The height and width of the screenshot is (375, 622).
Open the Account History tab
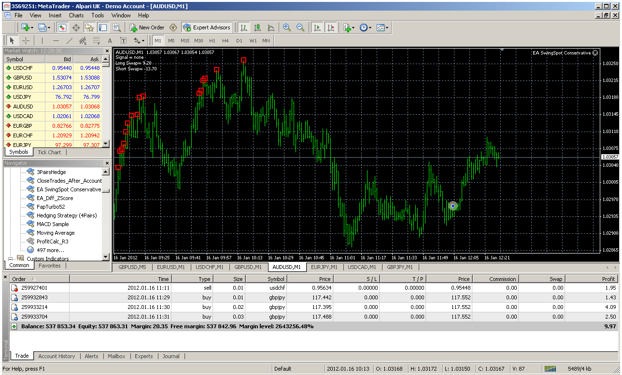[57, 356]
